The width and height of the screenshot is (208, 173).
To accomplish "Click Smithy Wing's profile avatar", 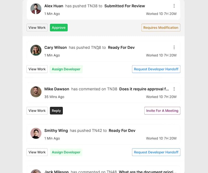I will click(x=36, y=133).
